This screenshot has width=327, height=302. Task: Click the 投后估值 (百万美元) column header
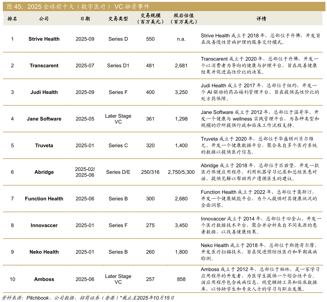coord(184,19)
